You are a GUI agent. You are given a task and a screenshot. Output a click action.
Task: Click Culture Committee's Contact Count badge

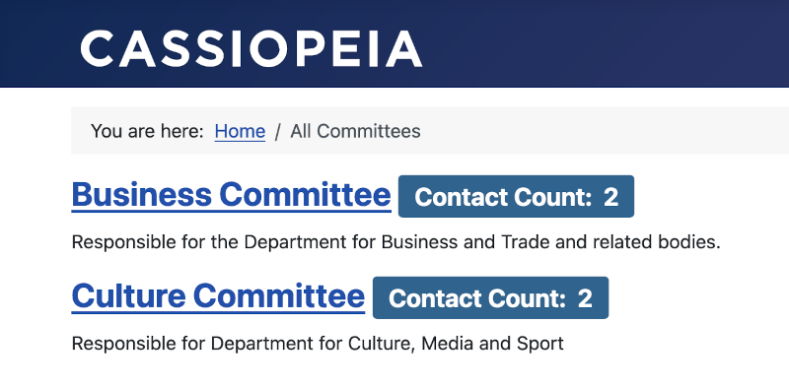click(490, 297)
